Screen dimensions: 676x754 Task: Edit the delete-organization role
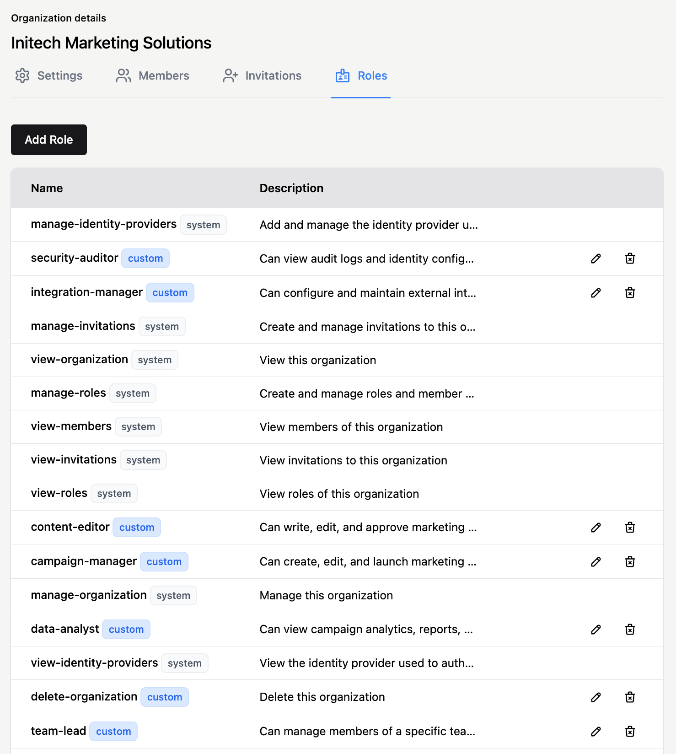596,697
